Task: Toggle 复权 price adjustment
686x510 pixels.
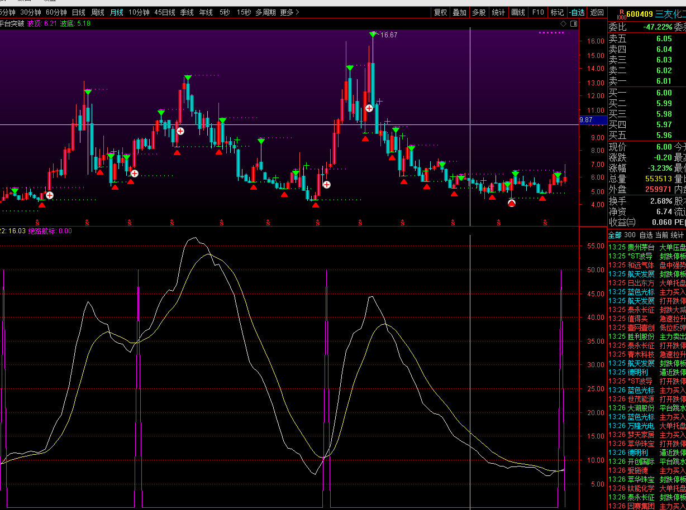Action: click(x=440, y=12)
